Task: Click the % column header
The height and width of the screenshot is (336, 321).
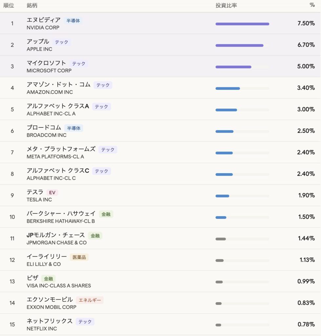Action: (312, 6)
